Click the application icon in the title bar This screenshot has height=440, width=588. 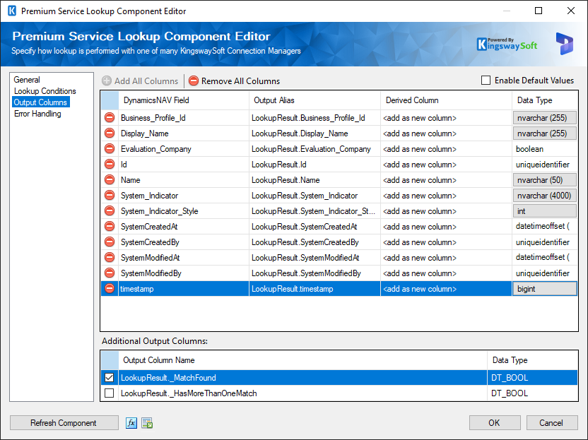11,11
